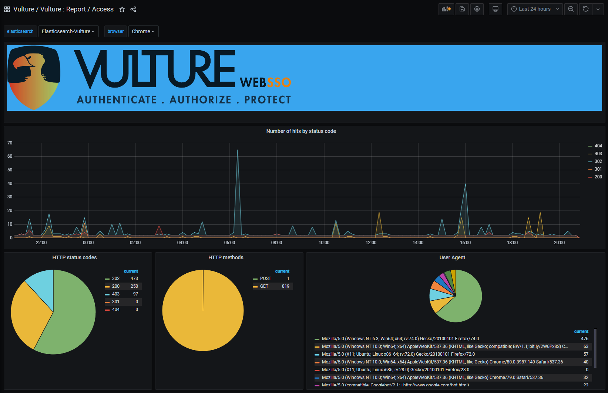Sort User Agent legend by current
Screen dimensions: 608x393
pos(581,331)
